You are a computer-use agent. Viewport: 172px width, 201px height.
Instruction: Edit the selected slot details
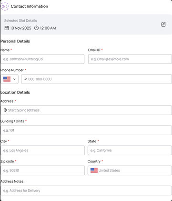click(x=163, y=24)
